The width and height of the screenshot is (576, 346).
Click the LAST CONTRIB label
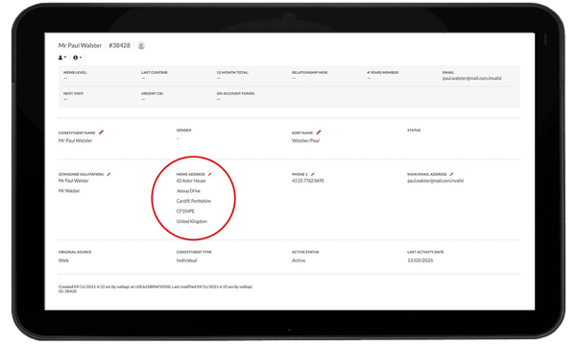click(155, 73)
